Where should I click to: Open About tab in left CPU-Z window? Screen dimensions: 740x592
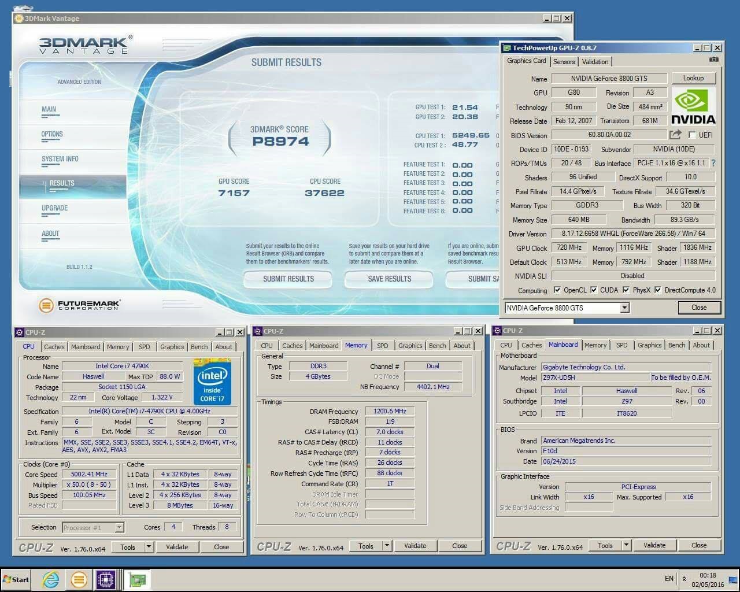[x=224, y=347]
